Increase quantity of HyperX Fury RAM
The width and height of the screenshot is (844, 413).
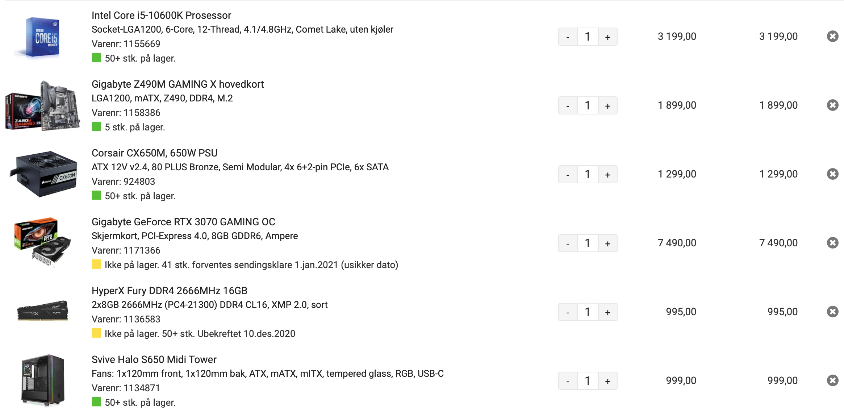(x=607, y=312)
